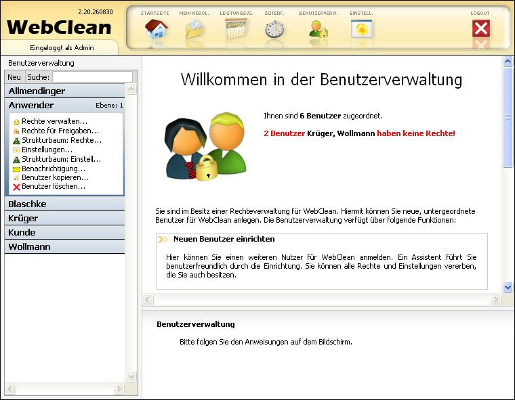Viewport: 515px width, 400px height.
Task: Select the Einstell. menu label
Action: 361,13
